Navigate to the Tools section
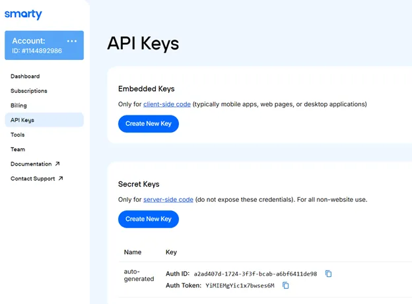412x304 pixels. coord(18,135)
